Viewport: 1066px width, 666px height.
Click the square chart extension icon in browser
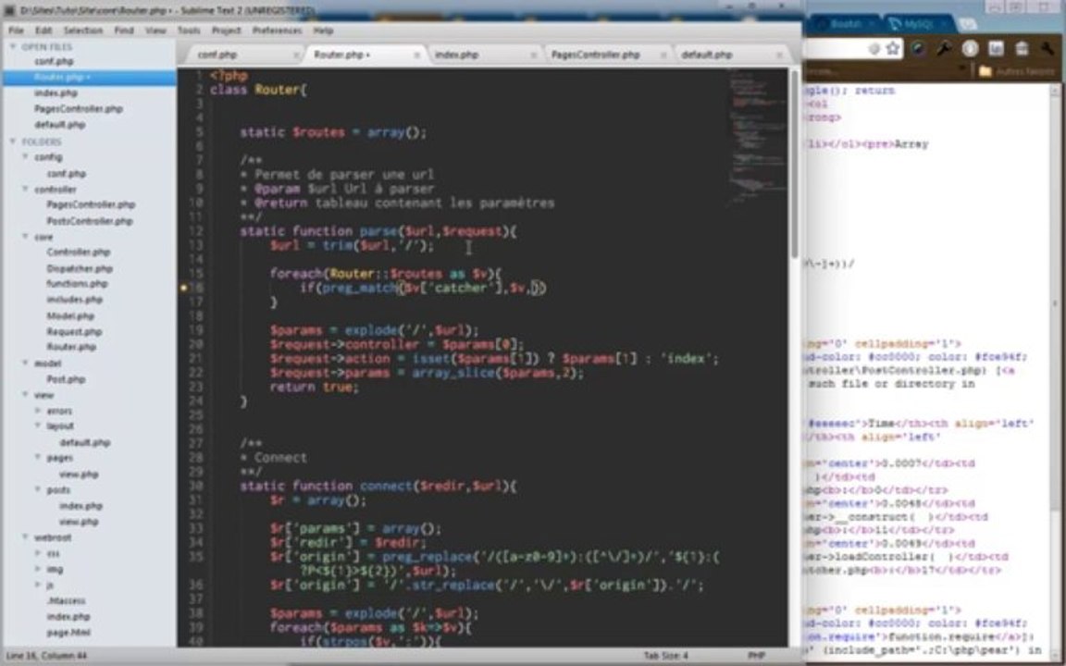[996, 49]
